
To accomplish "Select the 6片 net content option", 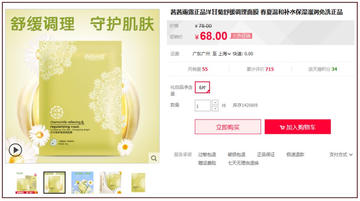I will [202, 87].
